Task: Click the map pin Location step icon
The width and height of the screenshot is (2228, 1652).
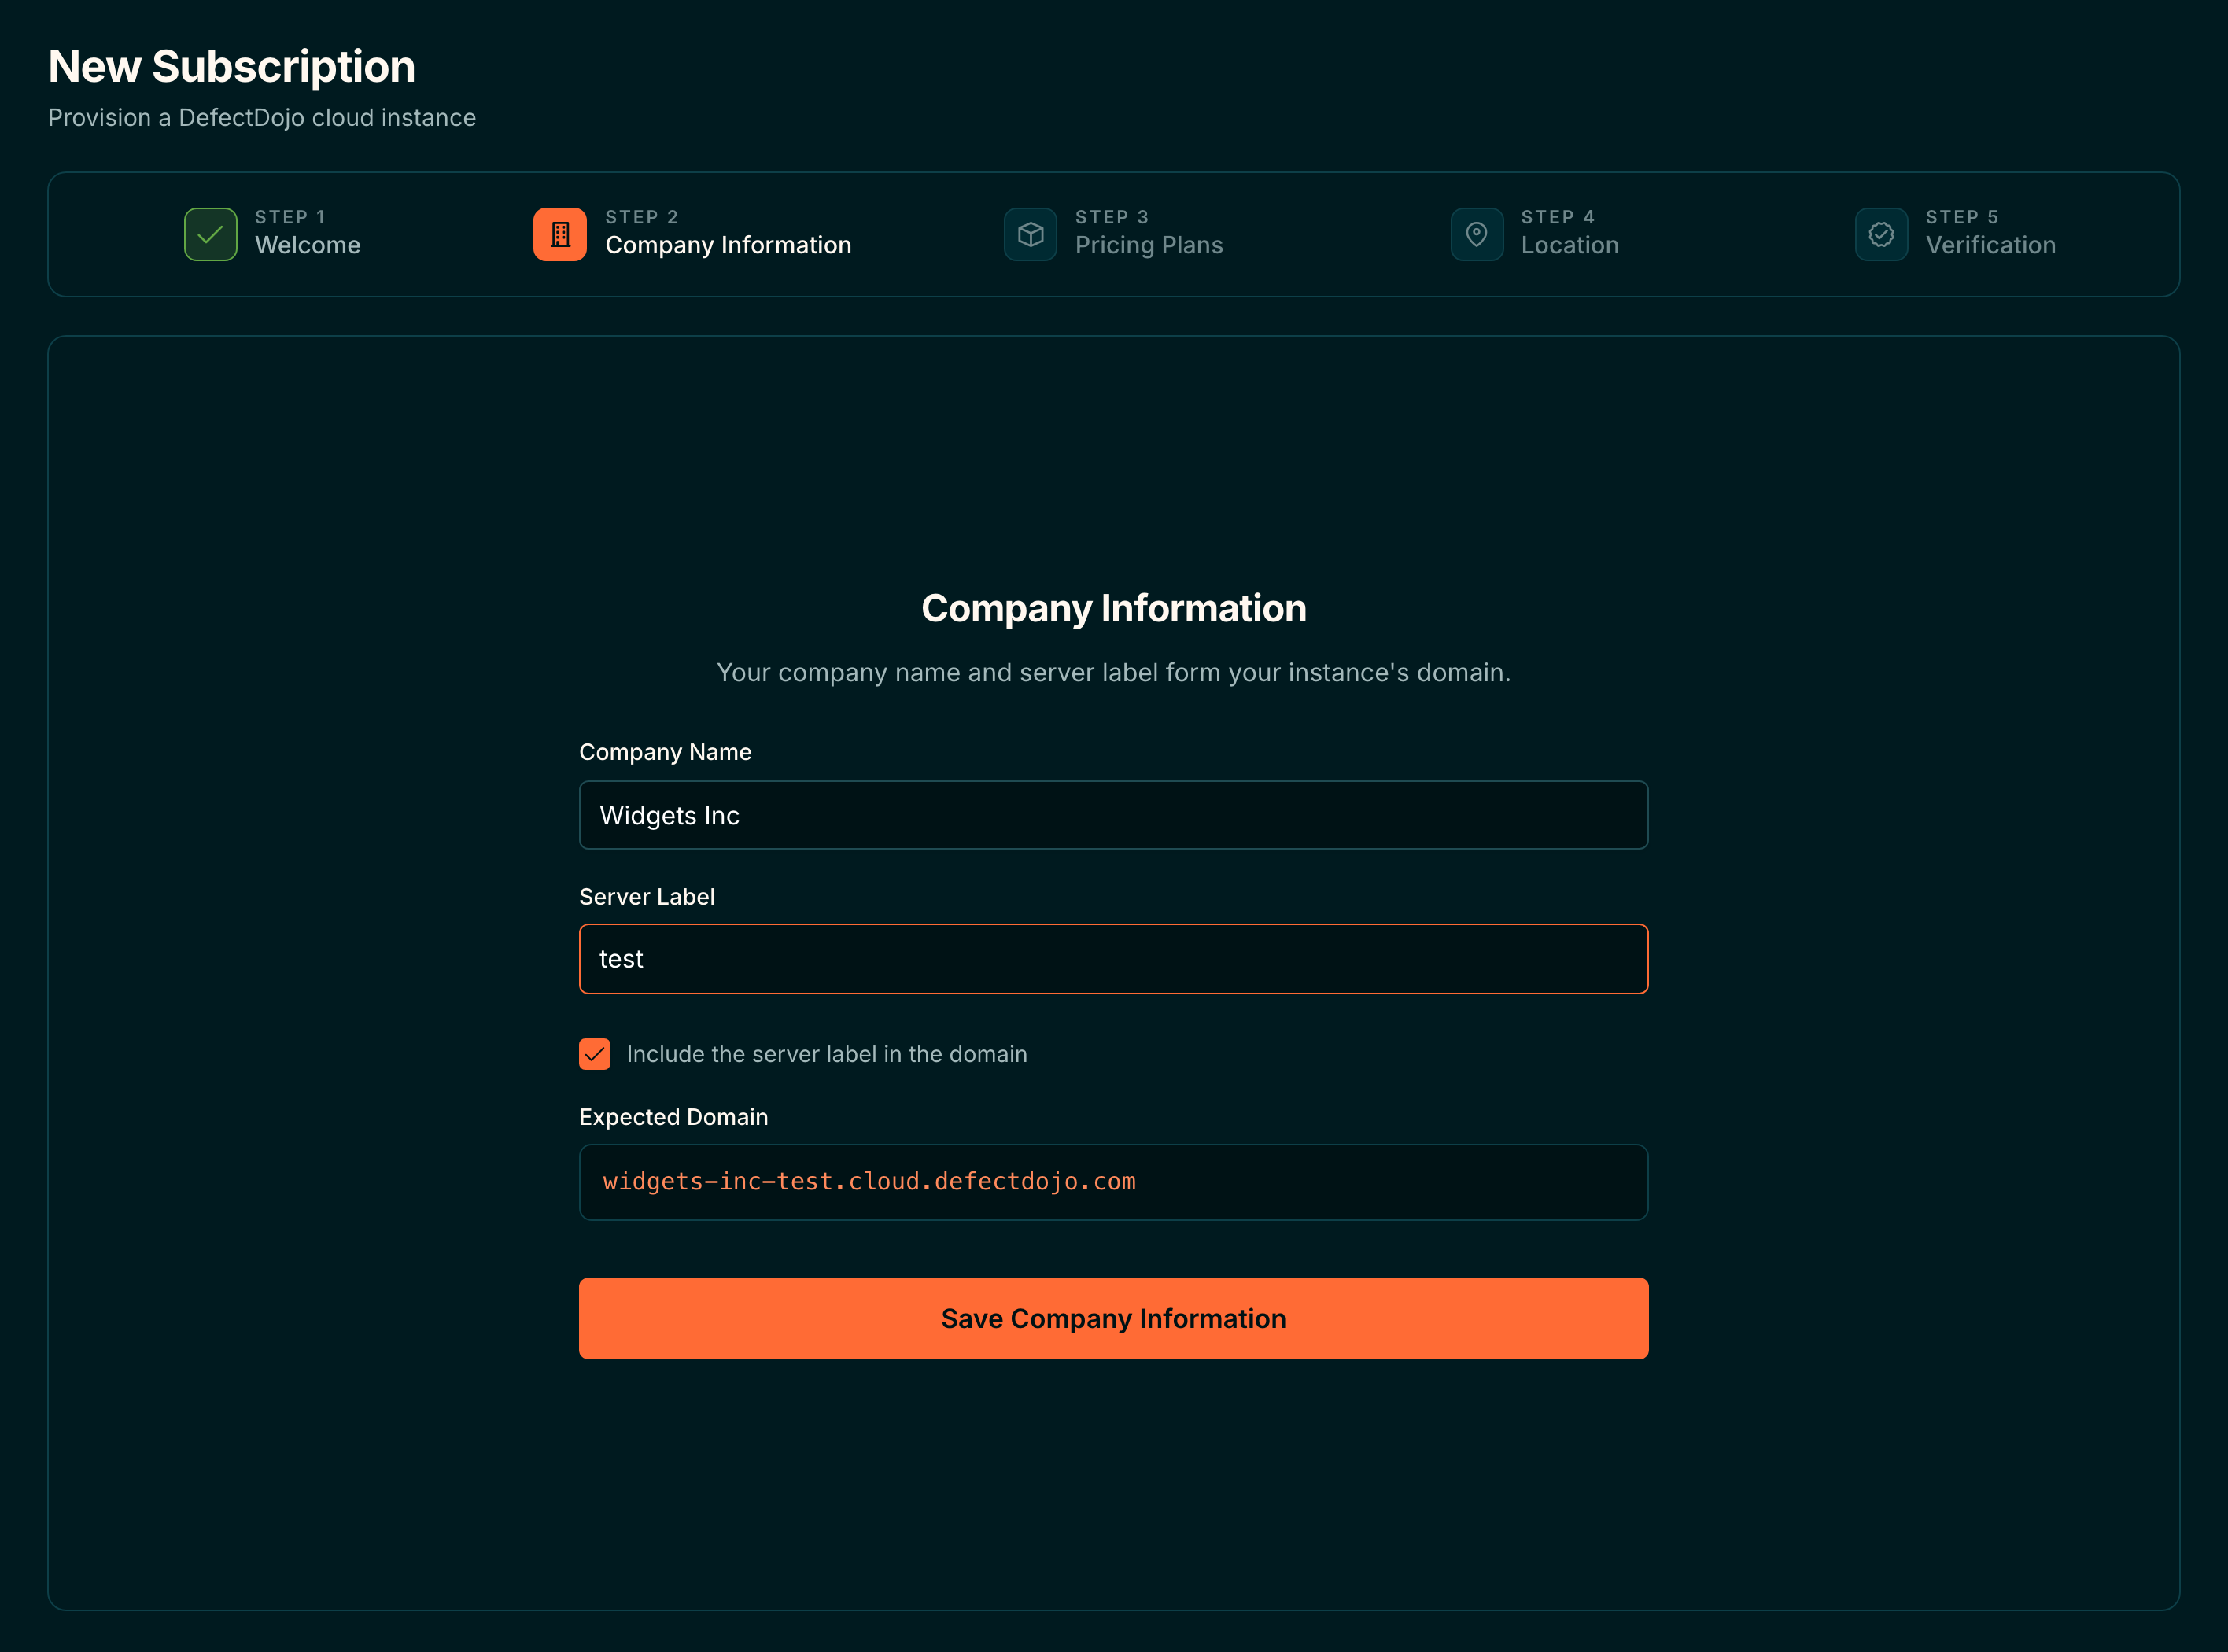Action: point(1476,234)
